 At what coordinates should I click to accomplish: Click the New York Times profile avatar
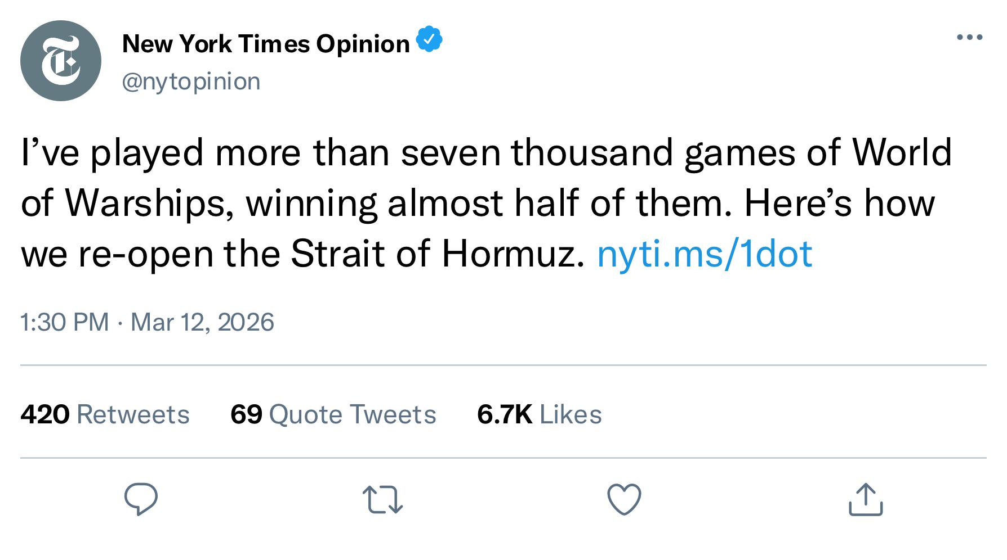click(x=61, y=61)
